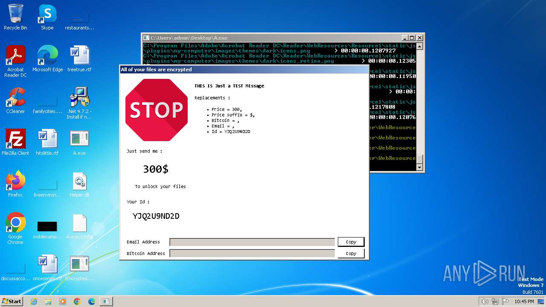
Task: Click the 300$ price text
Action: pyautogui.click(x=156, y=169)
